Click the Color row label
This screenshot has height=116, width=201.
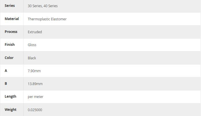(9, 58)
